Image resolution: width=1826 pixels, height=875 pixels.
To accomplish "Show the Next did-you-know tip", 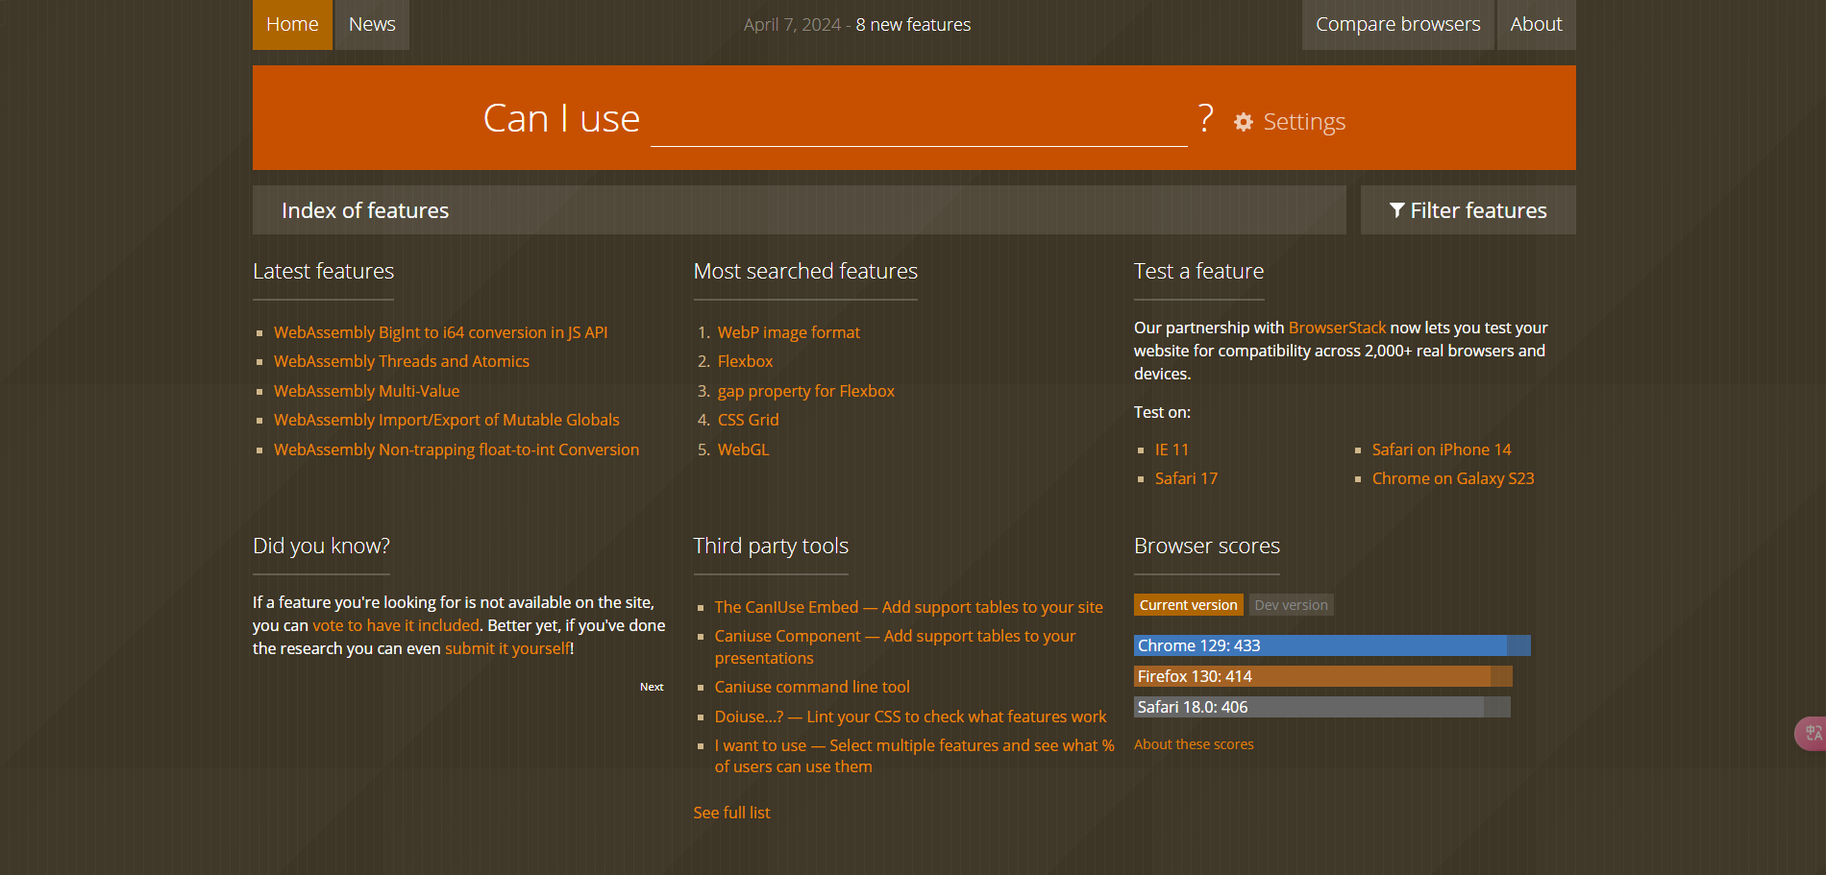I will tap(652, 687).
